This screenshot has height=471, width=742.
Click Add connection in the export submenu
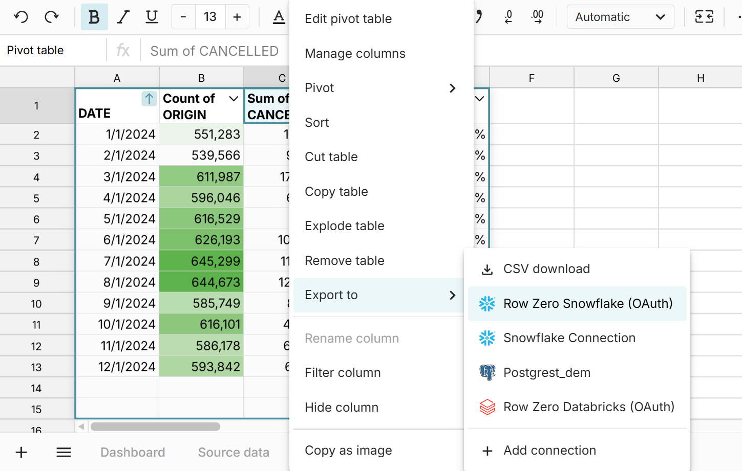(549, 451)
